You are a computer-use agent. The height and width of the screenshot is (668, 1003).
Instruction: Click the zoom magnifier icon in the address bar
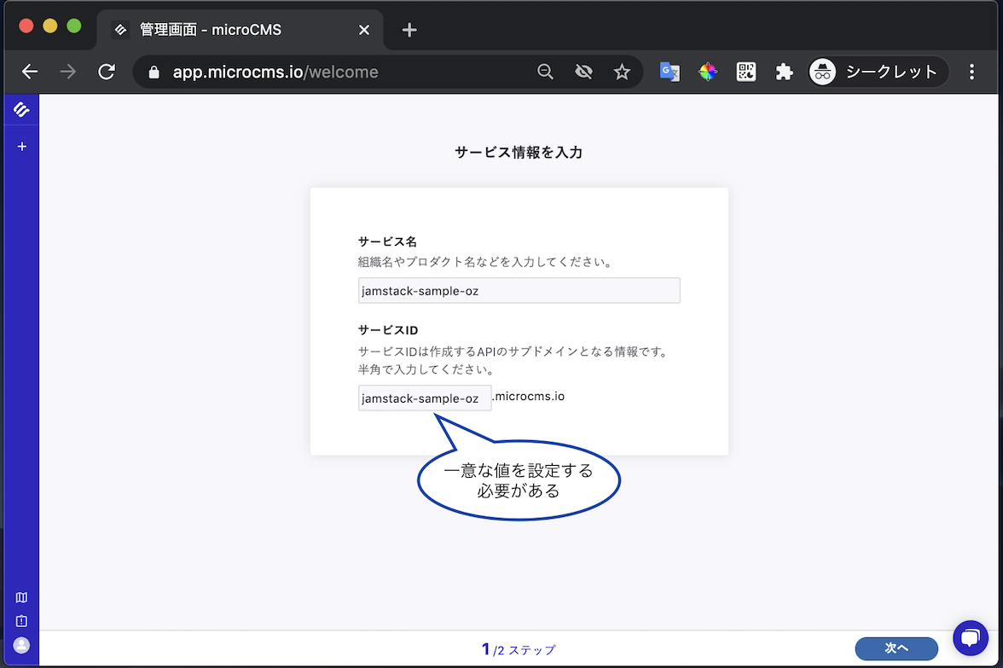545,72
